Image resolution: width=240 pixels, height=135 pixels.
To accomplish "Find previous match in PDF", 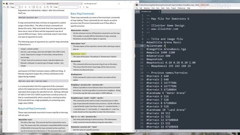I will pos(80,7).
